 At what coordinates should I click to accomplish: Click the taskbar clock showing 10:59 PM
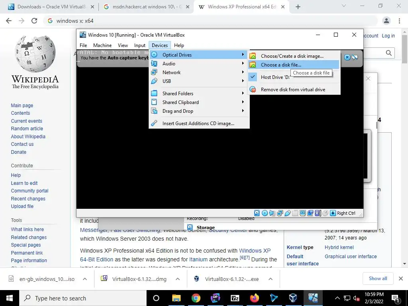(374, 298)
